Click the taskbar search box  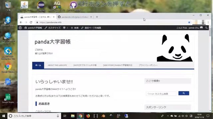34,116
